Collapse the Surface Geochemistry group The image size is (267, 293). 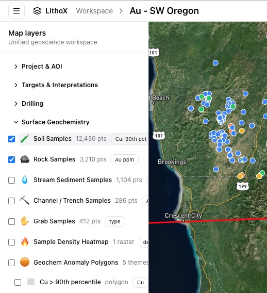point(16,122)
